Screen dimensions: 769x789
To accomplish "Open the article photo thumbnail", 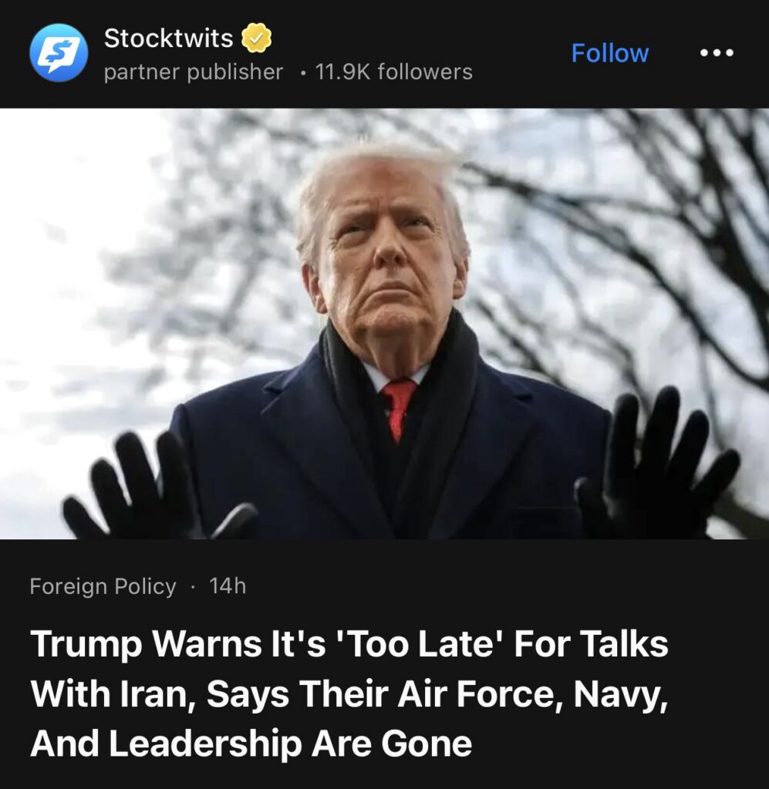I will [384, 324].
